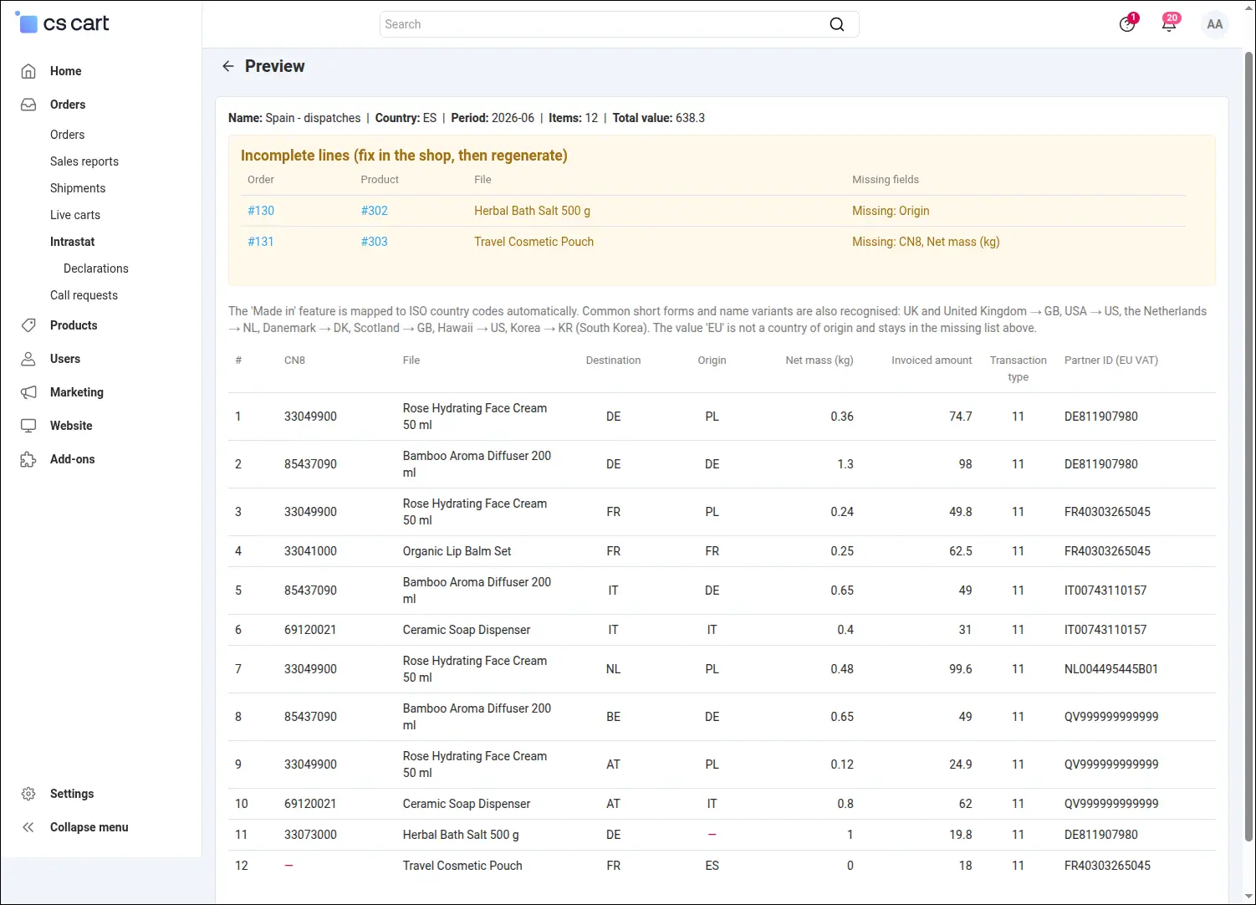Open the Marketing menu
Screen dimensions: 1256x905
(x=77, y=392)
